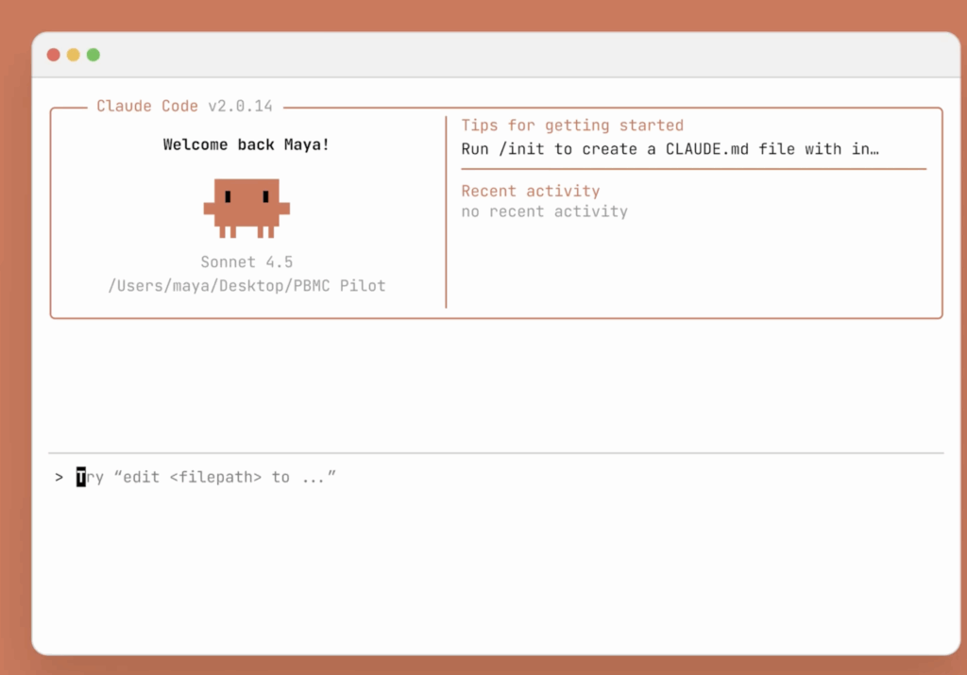Click the highlighted block cursor in the prompt

click(81, 478)
